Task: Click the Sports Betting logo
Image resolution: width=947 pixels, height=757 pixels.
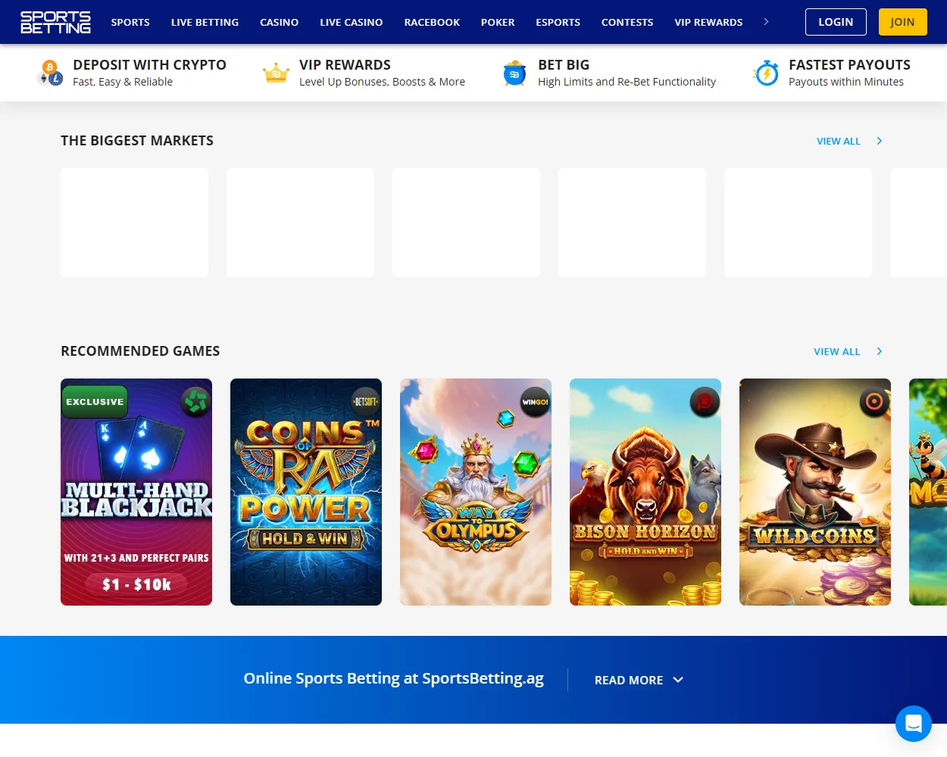Action: [x=55, y=22]
